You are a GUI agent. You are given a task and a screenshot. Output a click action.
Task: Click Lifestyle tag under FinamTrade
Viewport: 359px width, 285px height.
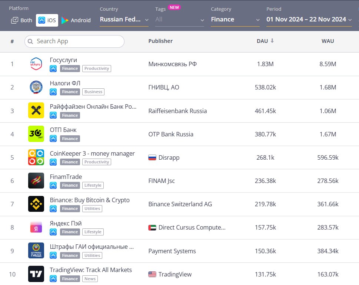click(93, 185)
